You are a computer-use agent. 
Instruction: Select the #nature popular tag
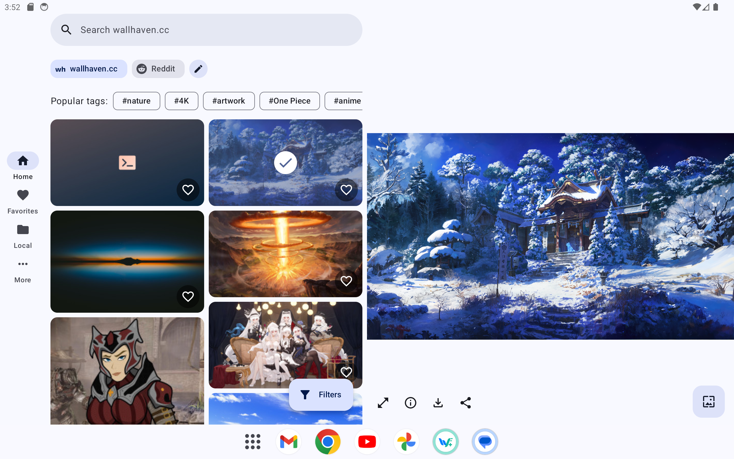[136, 101]
